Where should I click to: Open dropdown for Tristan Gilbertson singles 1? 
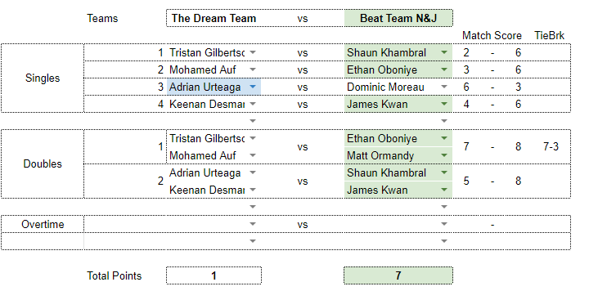(253, 52)
